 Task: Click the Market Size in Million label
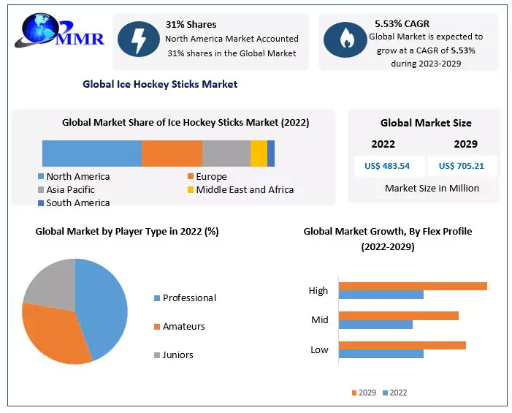[x=432, y=189]
